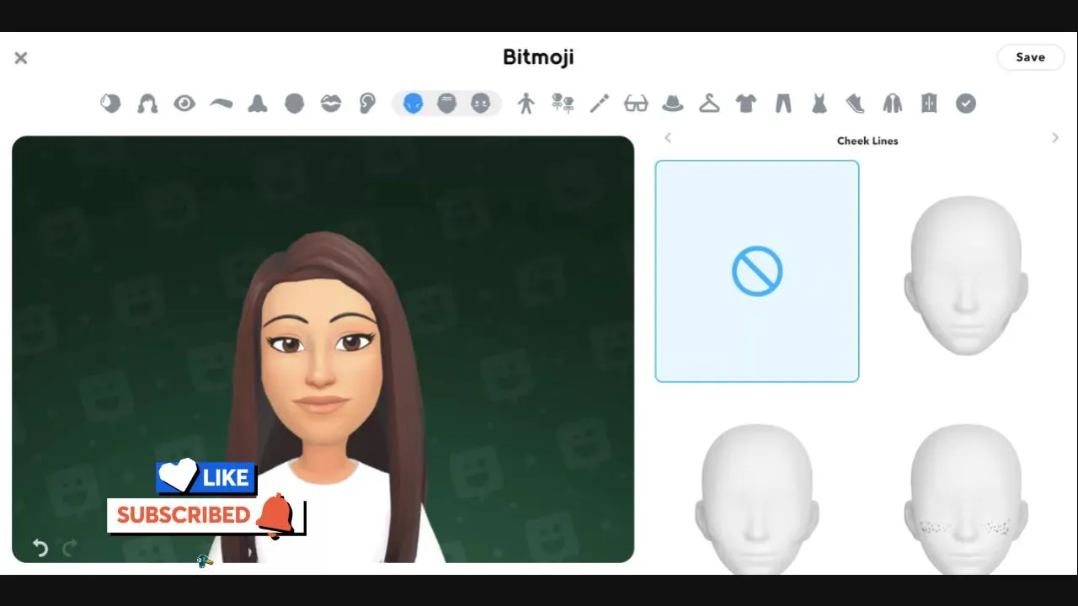Select the eyebrow category icon
Viewport: 1078px width, 606px height.
pos(221,104)
